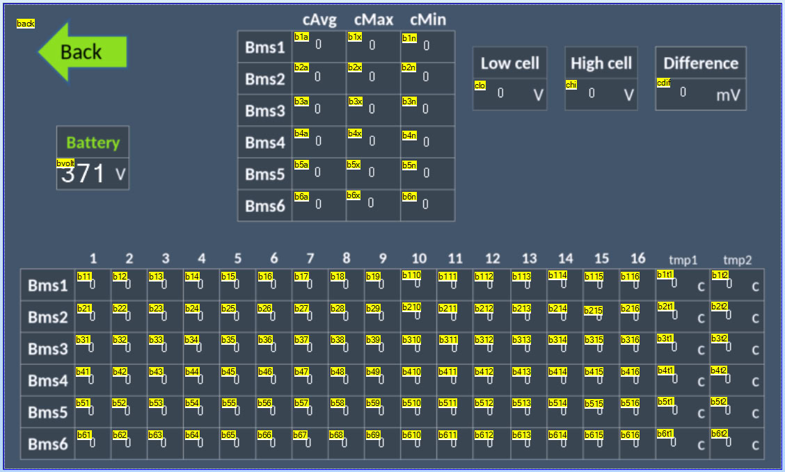The height and width of the screenshot is (472, 785).
Task: Click the Bms3 cMax value field
Action: click(x=372, y=109)
